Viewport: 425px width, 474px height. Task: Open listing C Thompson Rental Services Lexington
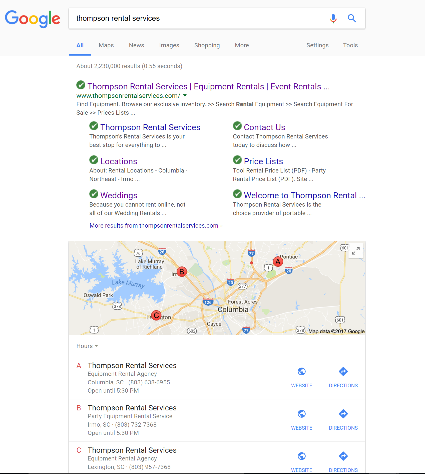pos(132,450)
